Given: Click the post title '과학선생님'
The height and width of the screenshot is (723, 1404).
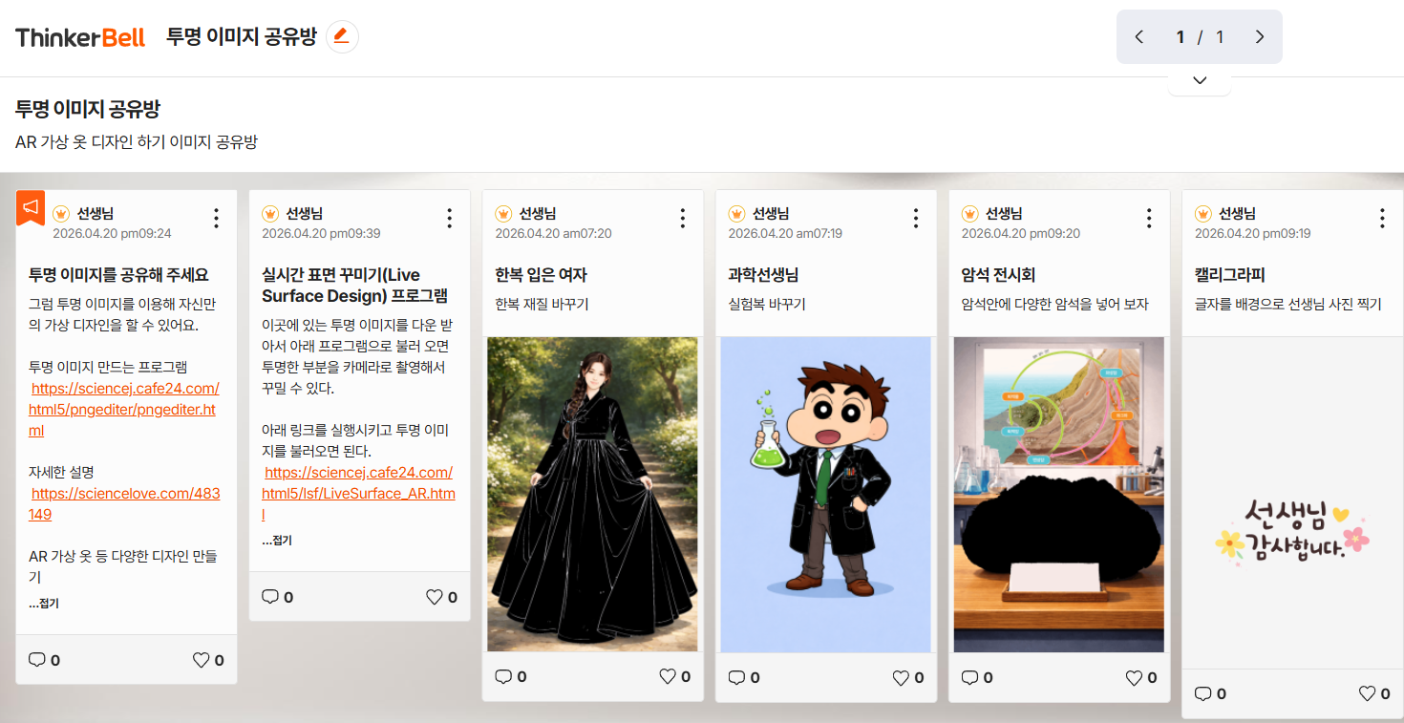Looking at the screenshot, I should click(763, 275).
